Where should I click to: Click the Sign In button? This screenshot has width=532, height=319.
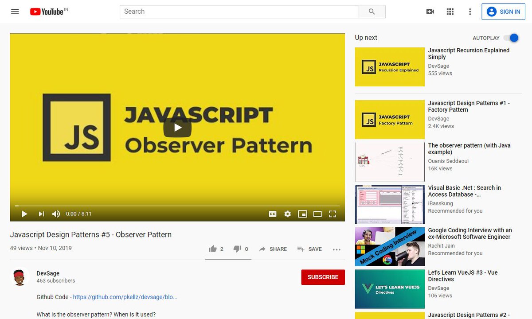pyautogui.click(x=503, y=12)
